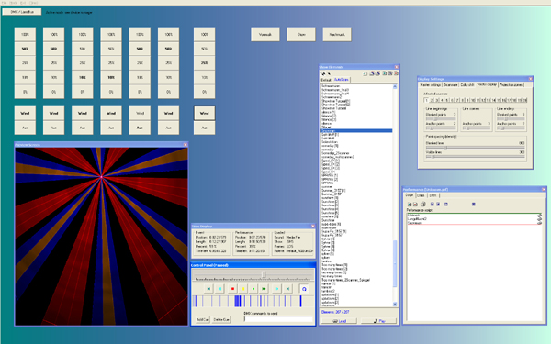Click the last icon in Show Elements toolbar
Screen dimensions: 551x344
tap(396, 73)
